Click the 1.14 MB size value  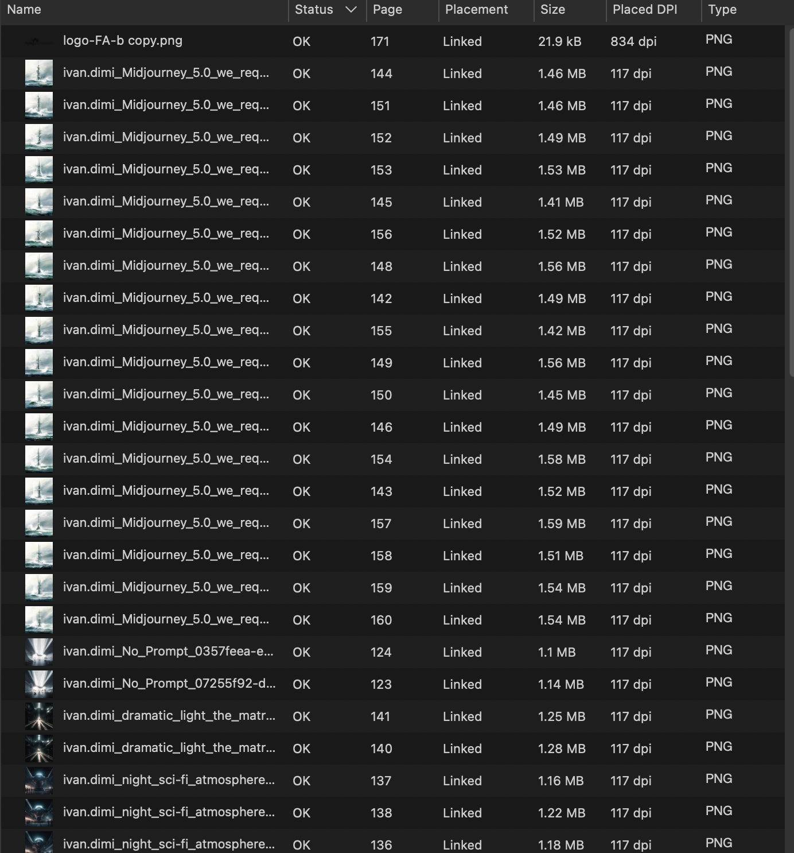click(x=561, y=684)
